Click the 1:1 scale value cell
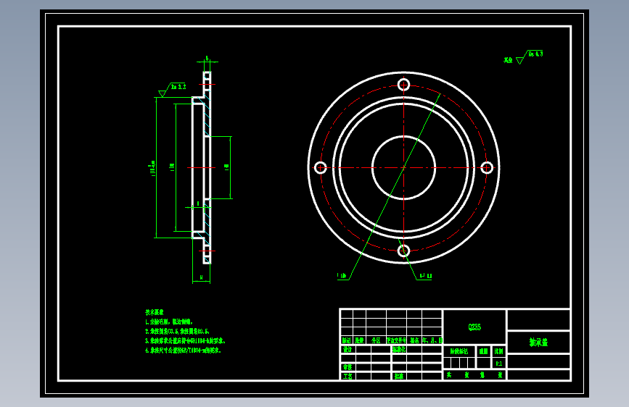The width and height of the screenshot is (629, 407). 498,364
